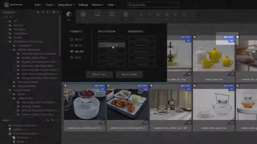Open the coffee cups thumbnail
This screenshot has height=144, width=257.
pos(171,104)
